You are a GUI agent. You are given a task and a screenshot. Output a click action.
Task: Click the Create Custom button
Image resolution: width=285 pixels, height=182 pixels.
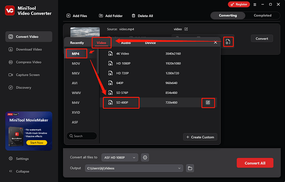point(200,137)
